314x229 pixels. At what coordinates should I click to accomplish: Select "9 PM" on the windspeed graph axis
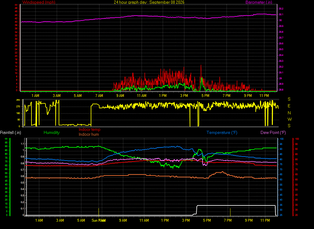pyautogui.click(x=248, y=96)
